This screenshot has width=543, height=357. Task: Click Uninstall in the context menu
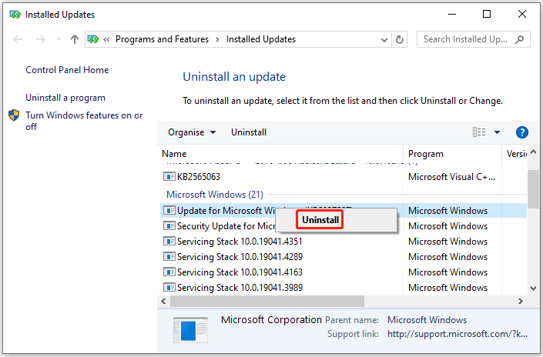tap(320, 220)
